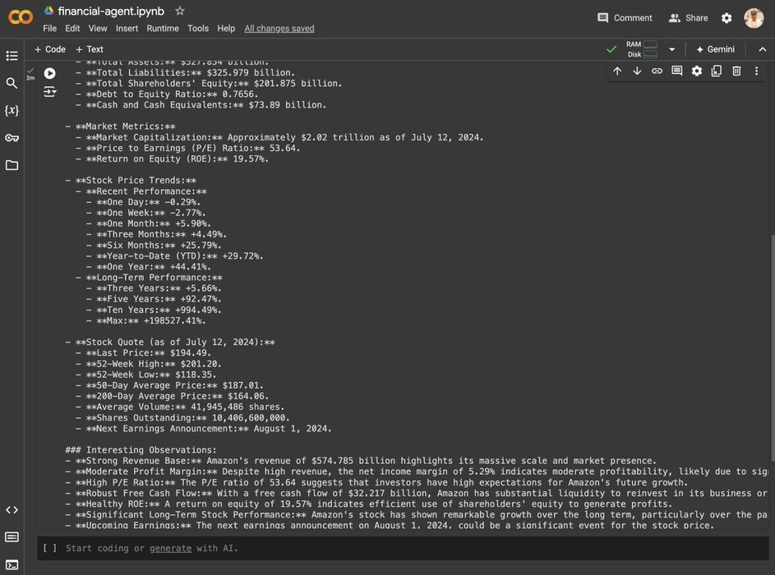Click the Share button
Image resolution: width=775 pixels, height=575 pixels.
pyautogui.click(x=688, y=18)
